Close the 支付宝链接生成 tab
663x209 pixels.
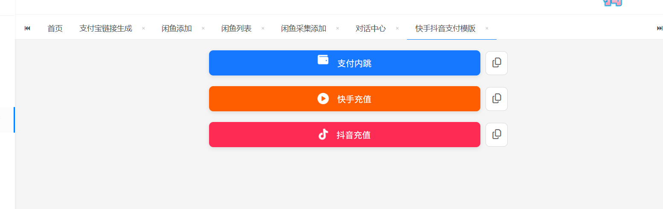pyautogui.click(x=143, y=29)
